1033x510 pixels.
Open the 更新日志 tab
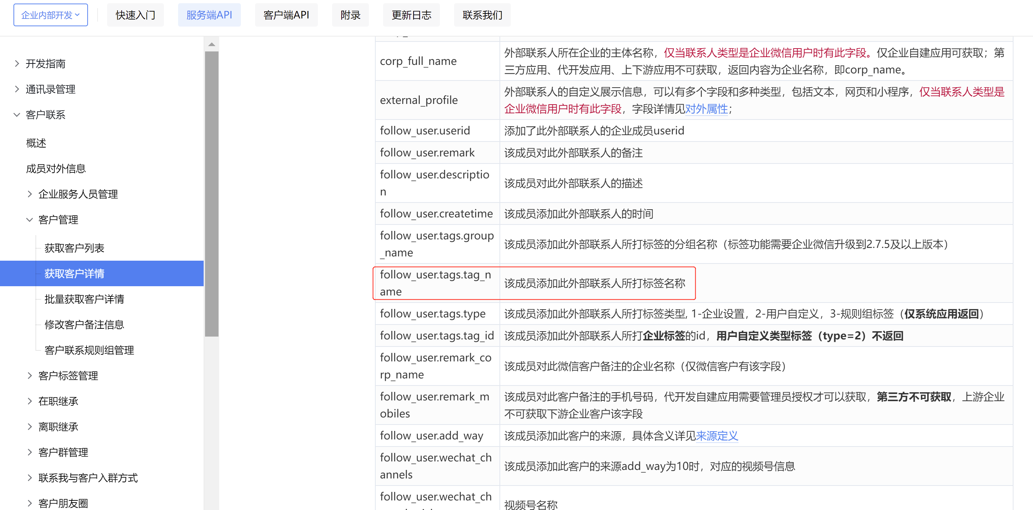(x=411, y=15)
